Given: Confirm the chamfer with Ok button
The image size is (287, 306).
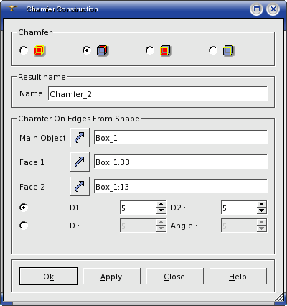Looking at the screenshot, I should 49,277.
